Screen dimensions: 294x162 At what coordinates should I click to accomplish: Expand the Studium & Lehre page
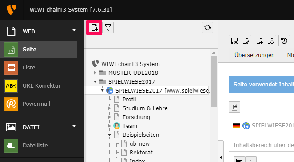pos(110,108)
